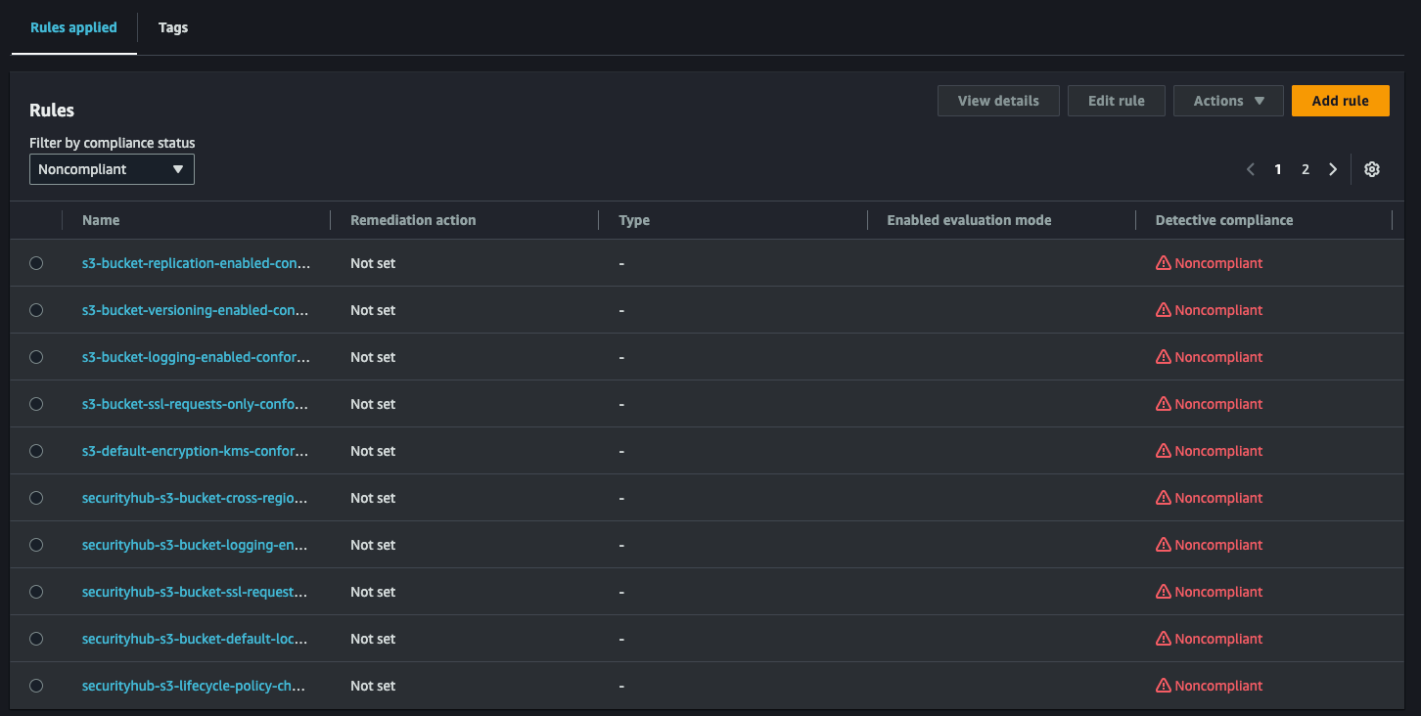Click warning icon for s3-default-encryption-kms rule
Screen dimensions: 1421x716
tap(1164, 451)
